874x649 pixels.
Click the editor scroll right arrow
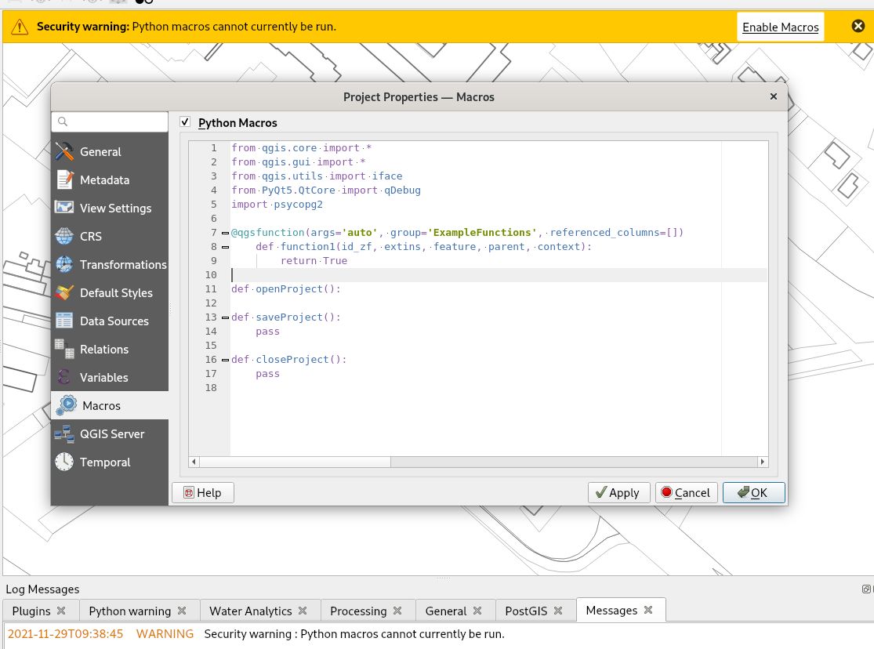coord(763,462)
